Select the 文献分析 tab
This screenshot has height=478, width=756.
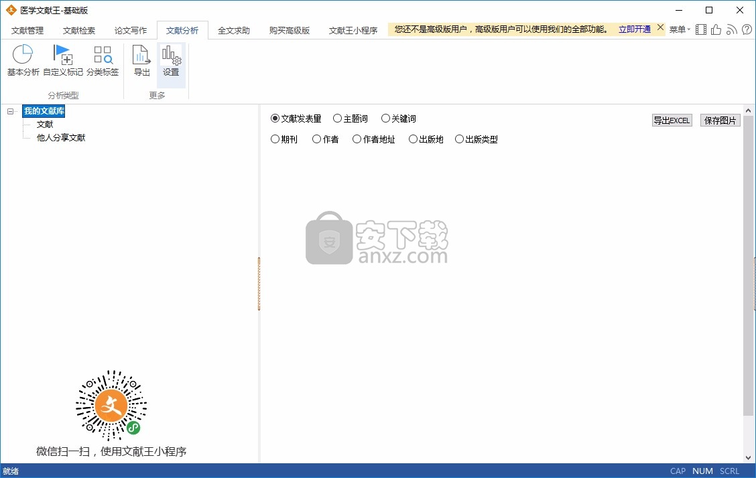click(x=182, y=30)
